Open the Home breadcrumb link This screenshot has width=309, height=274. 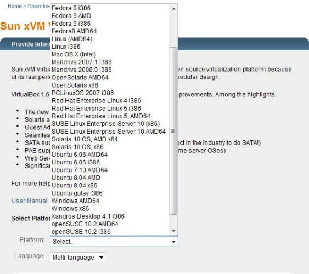[x=15, y=6]
